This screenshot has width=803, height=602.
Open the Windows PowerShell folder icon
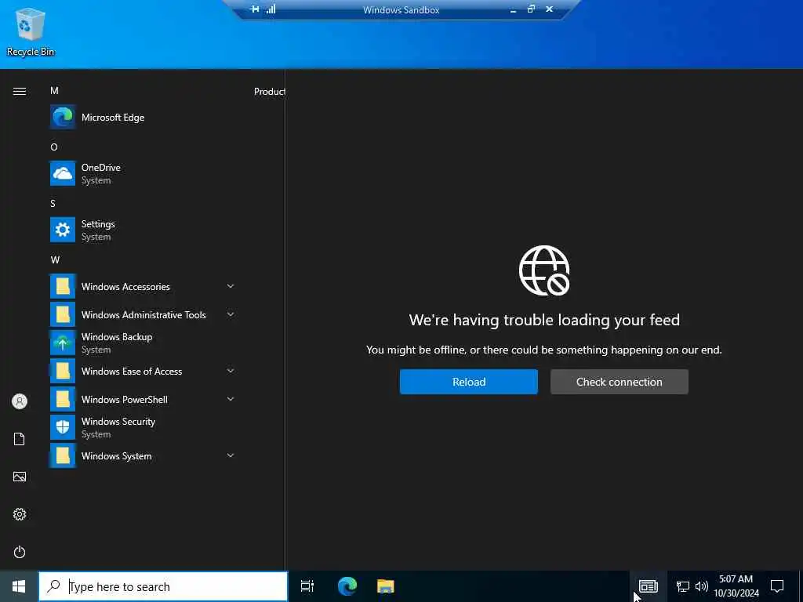coord(63,399)
